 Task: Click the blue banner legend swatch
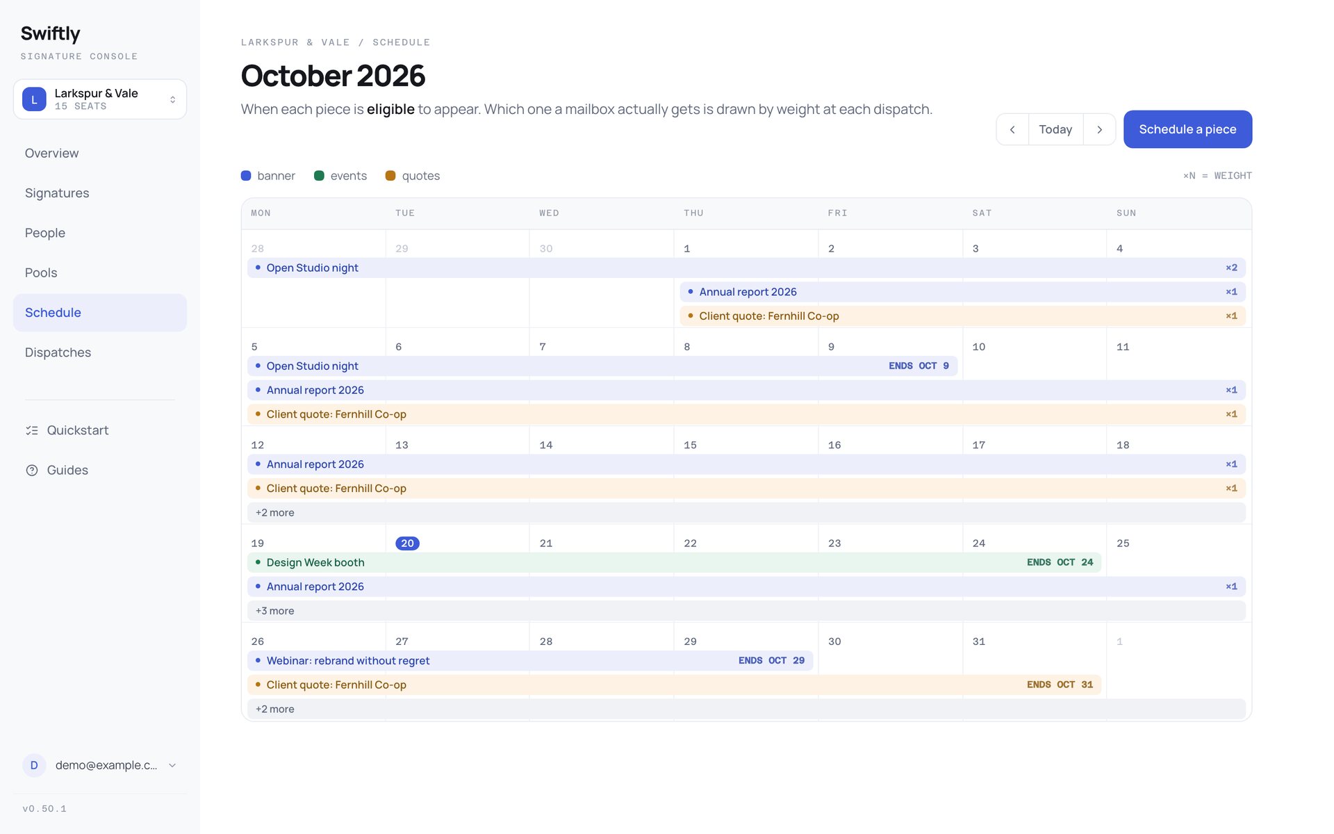[x=246, y=176]
